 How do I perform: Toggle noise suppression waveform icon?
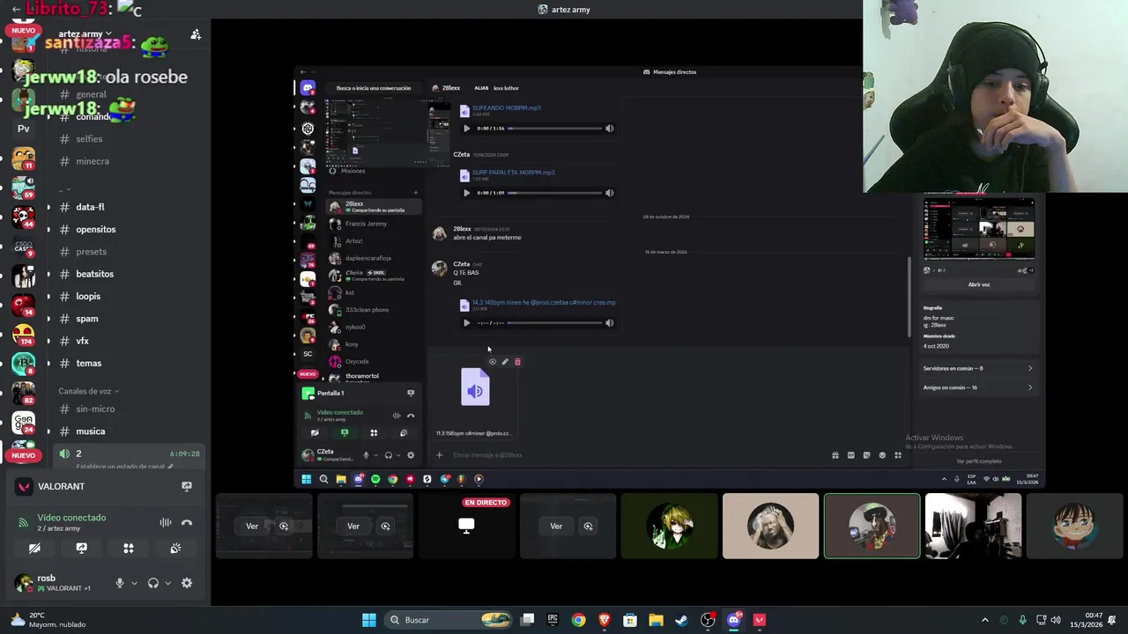point(165,522)
